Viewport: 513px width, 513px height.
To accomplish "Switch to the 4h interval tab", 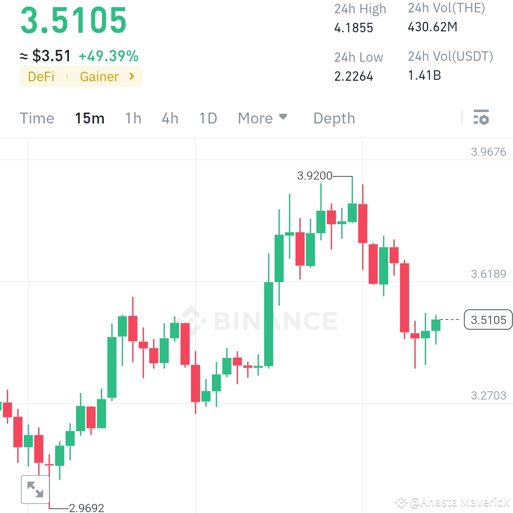I will [x=170, y=118].
